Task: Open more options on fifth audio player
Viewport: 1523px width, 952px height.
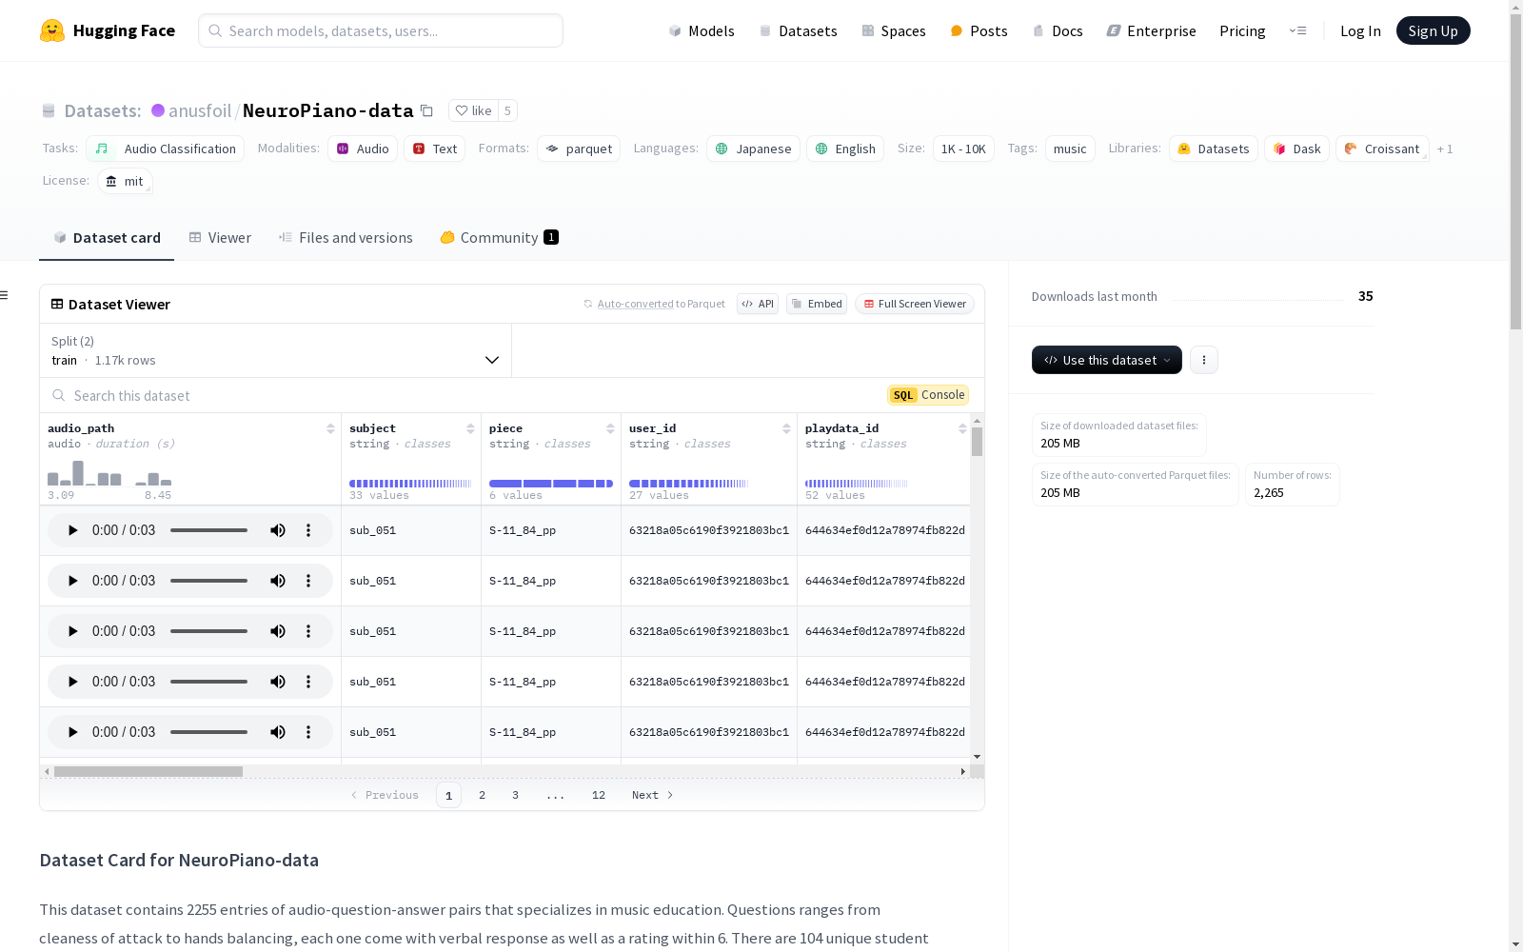Action: click(308, 732)
